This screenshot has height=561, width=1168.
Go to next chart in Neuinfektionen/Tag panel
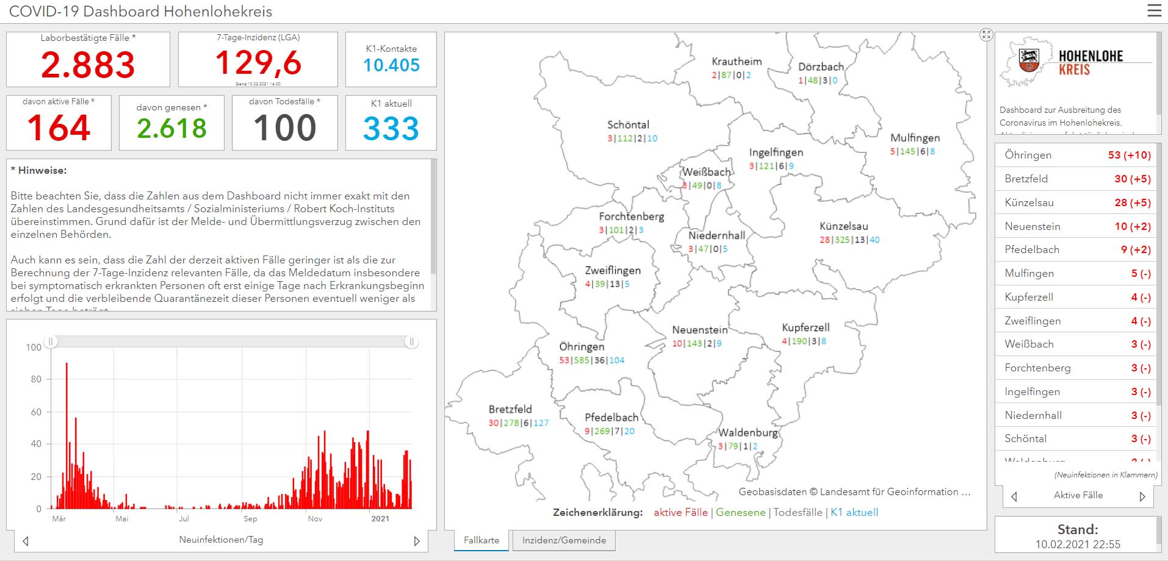(x=417, y=541)
